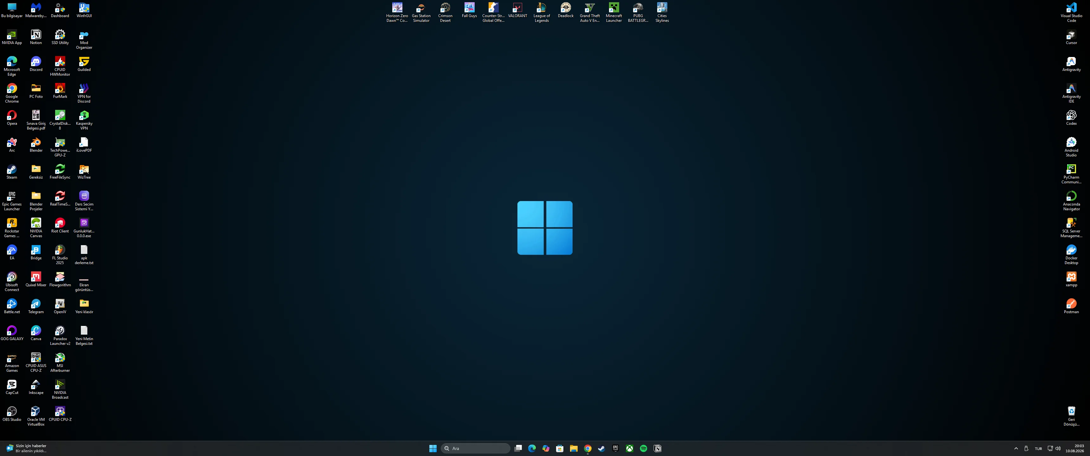Select the CPUID HWMonitor shortcut

click(60, 66)
